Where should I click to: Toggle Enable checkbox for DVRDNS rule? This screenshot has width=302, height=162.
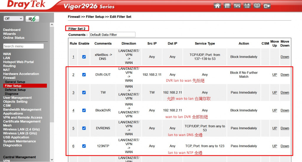pyautogui.click(x=84, y=128)
